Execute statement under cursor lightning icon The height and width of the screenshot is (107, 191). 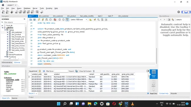[43, 20]
